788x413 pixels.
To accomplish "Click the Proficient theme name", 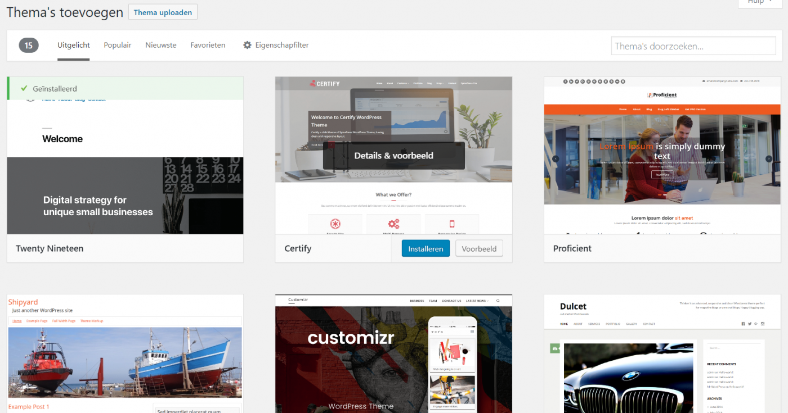I will (572, 248).
